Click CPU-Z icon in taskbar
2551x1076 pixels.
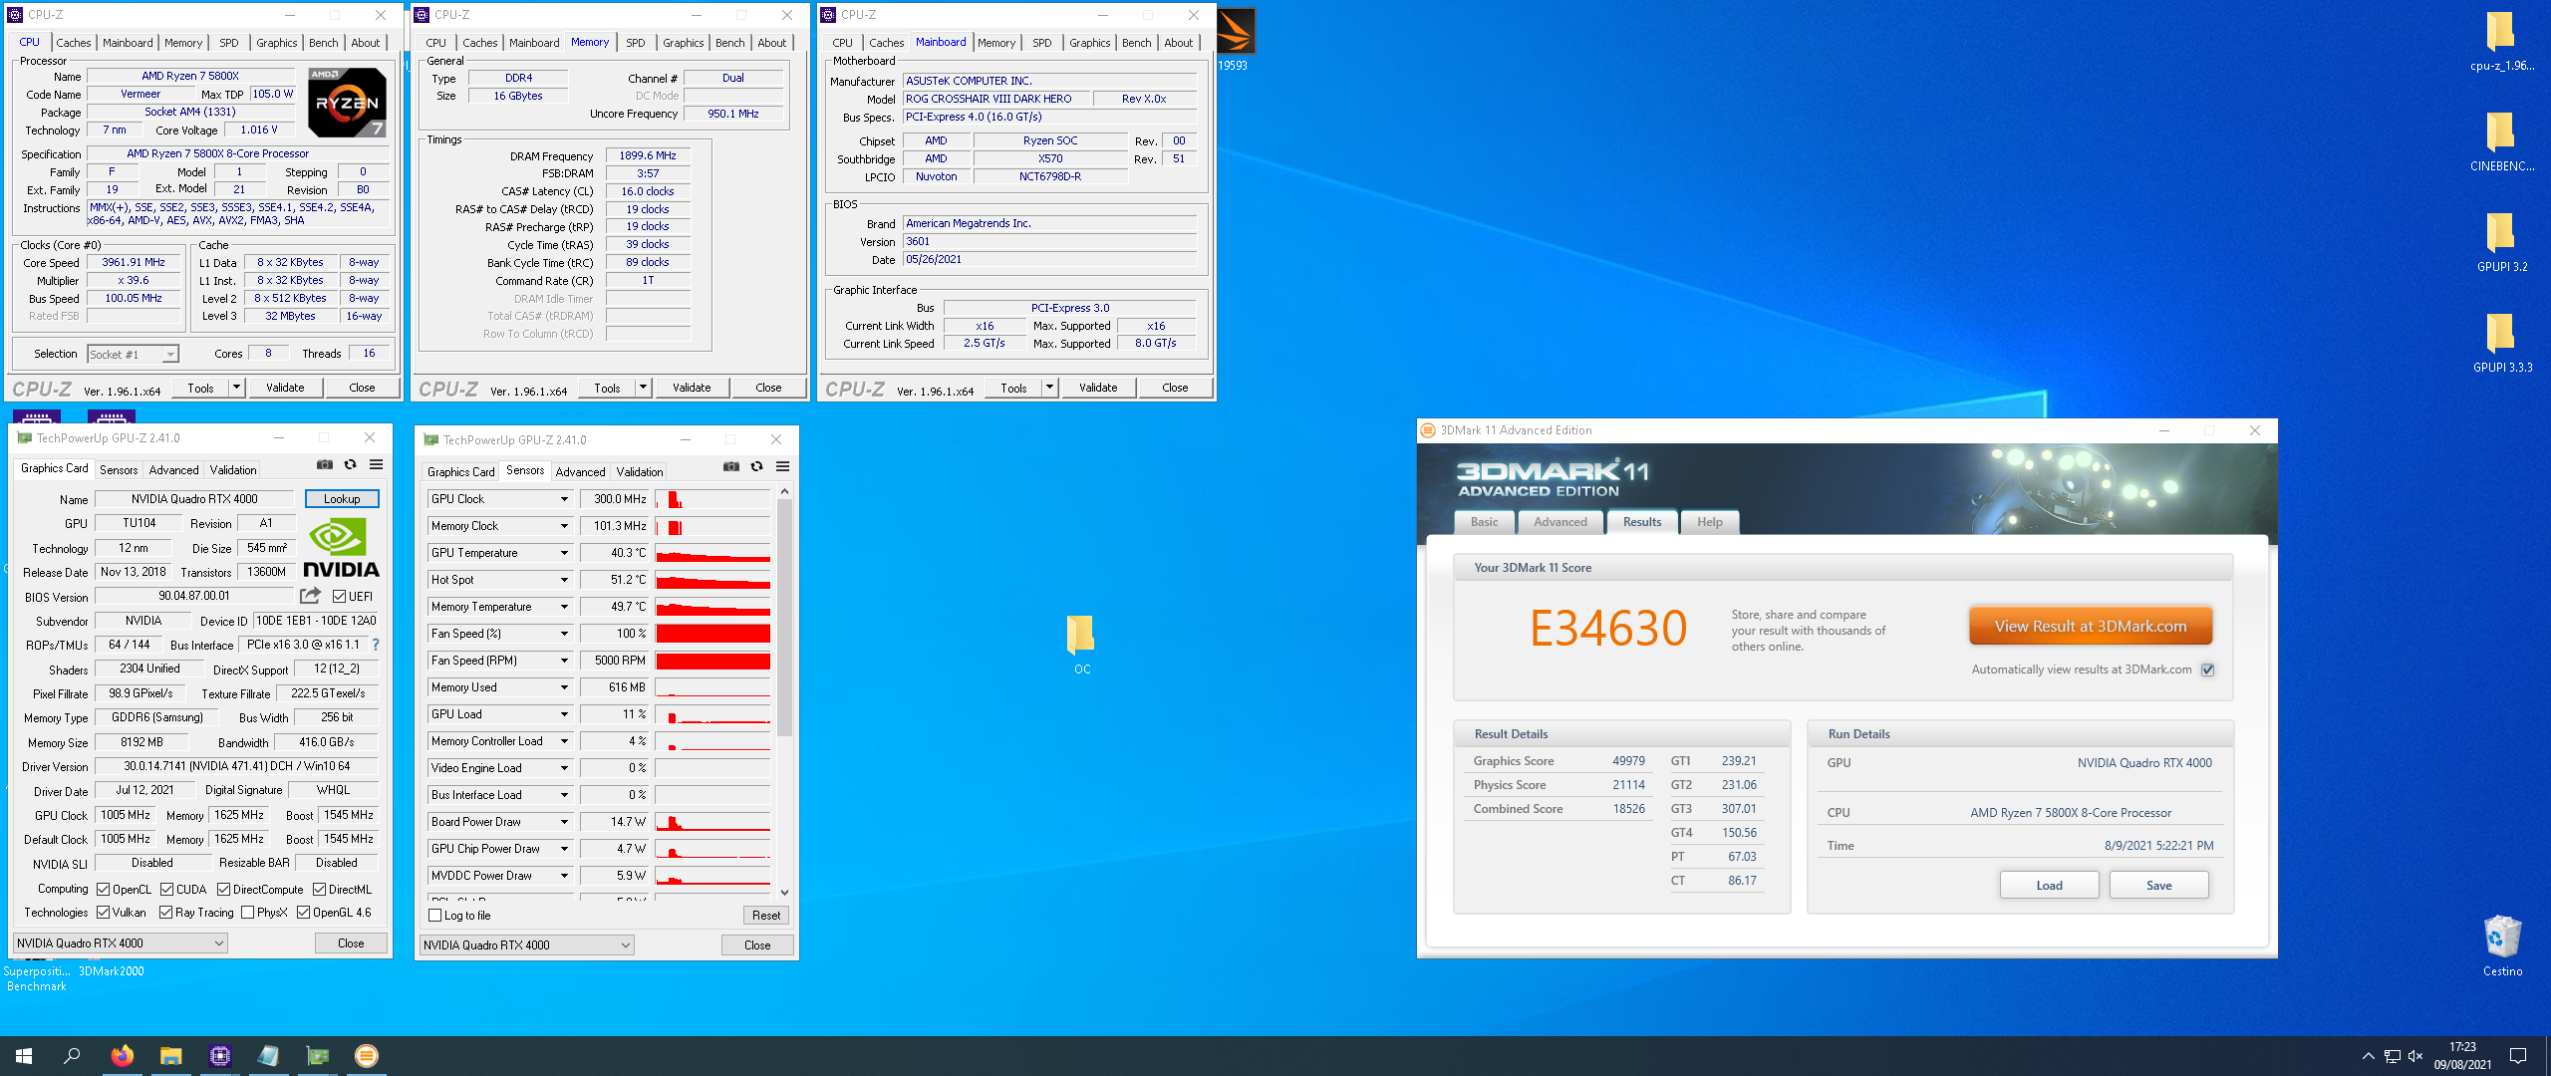click(x=219, y=1056)
